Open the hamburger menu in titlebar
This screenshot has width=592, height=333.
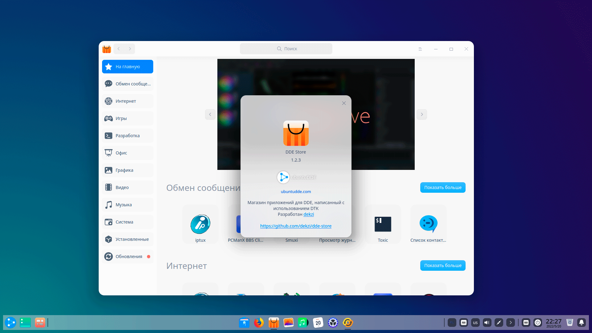coord(420,49)
